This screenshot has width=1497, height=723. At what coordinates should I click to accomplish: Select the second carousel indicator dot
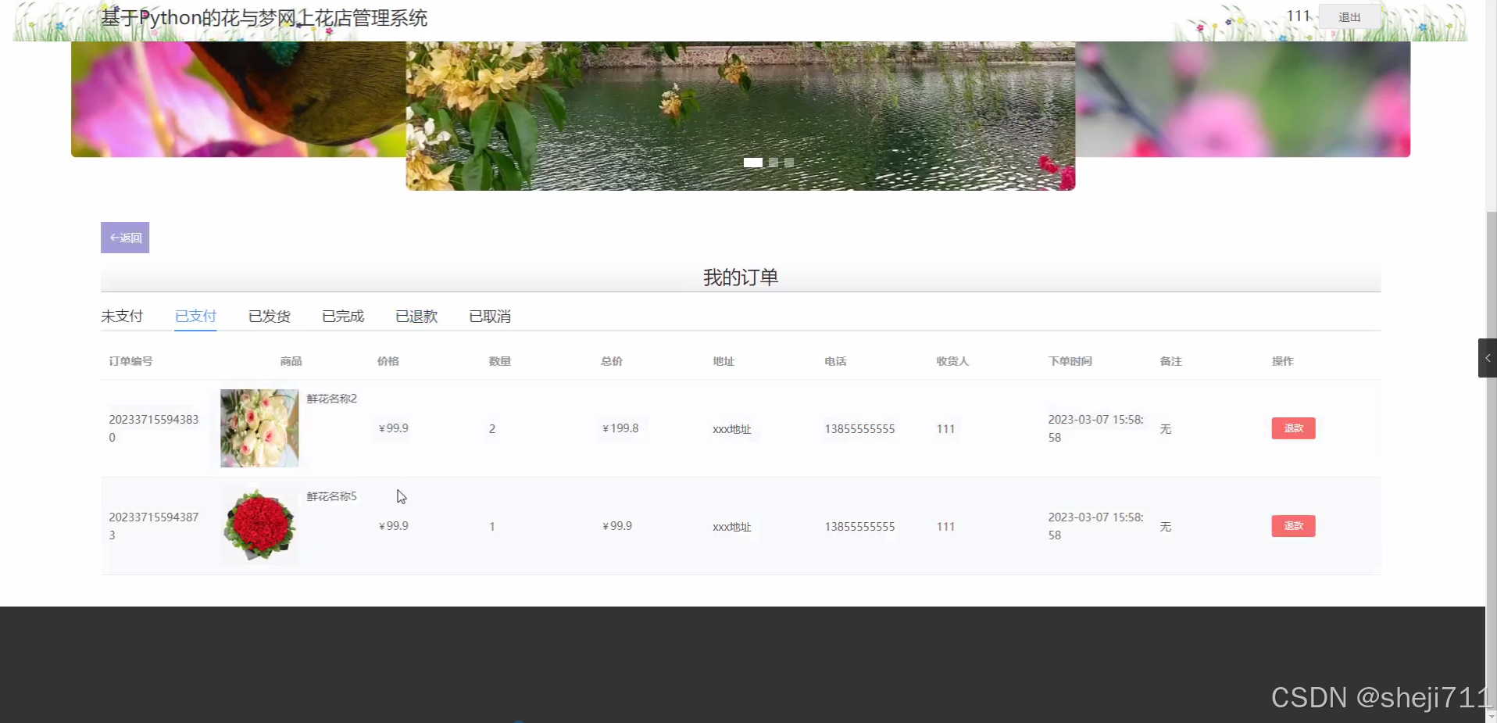(772, 163)
